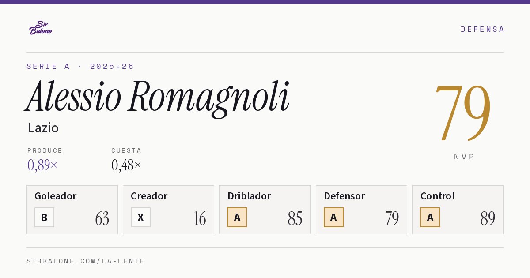Select the Control score 89

click(488, 218)
